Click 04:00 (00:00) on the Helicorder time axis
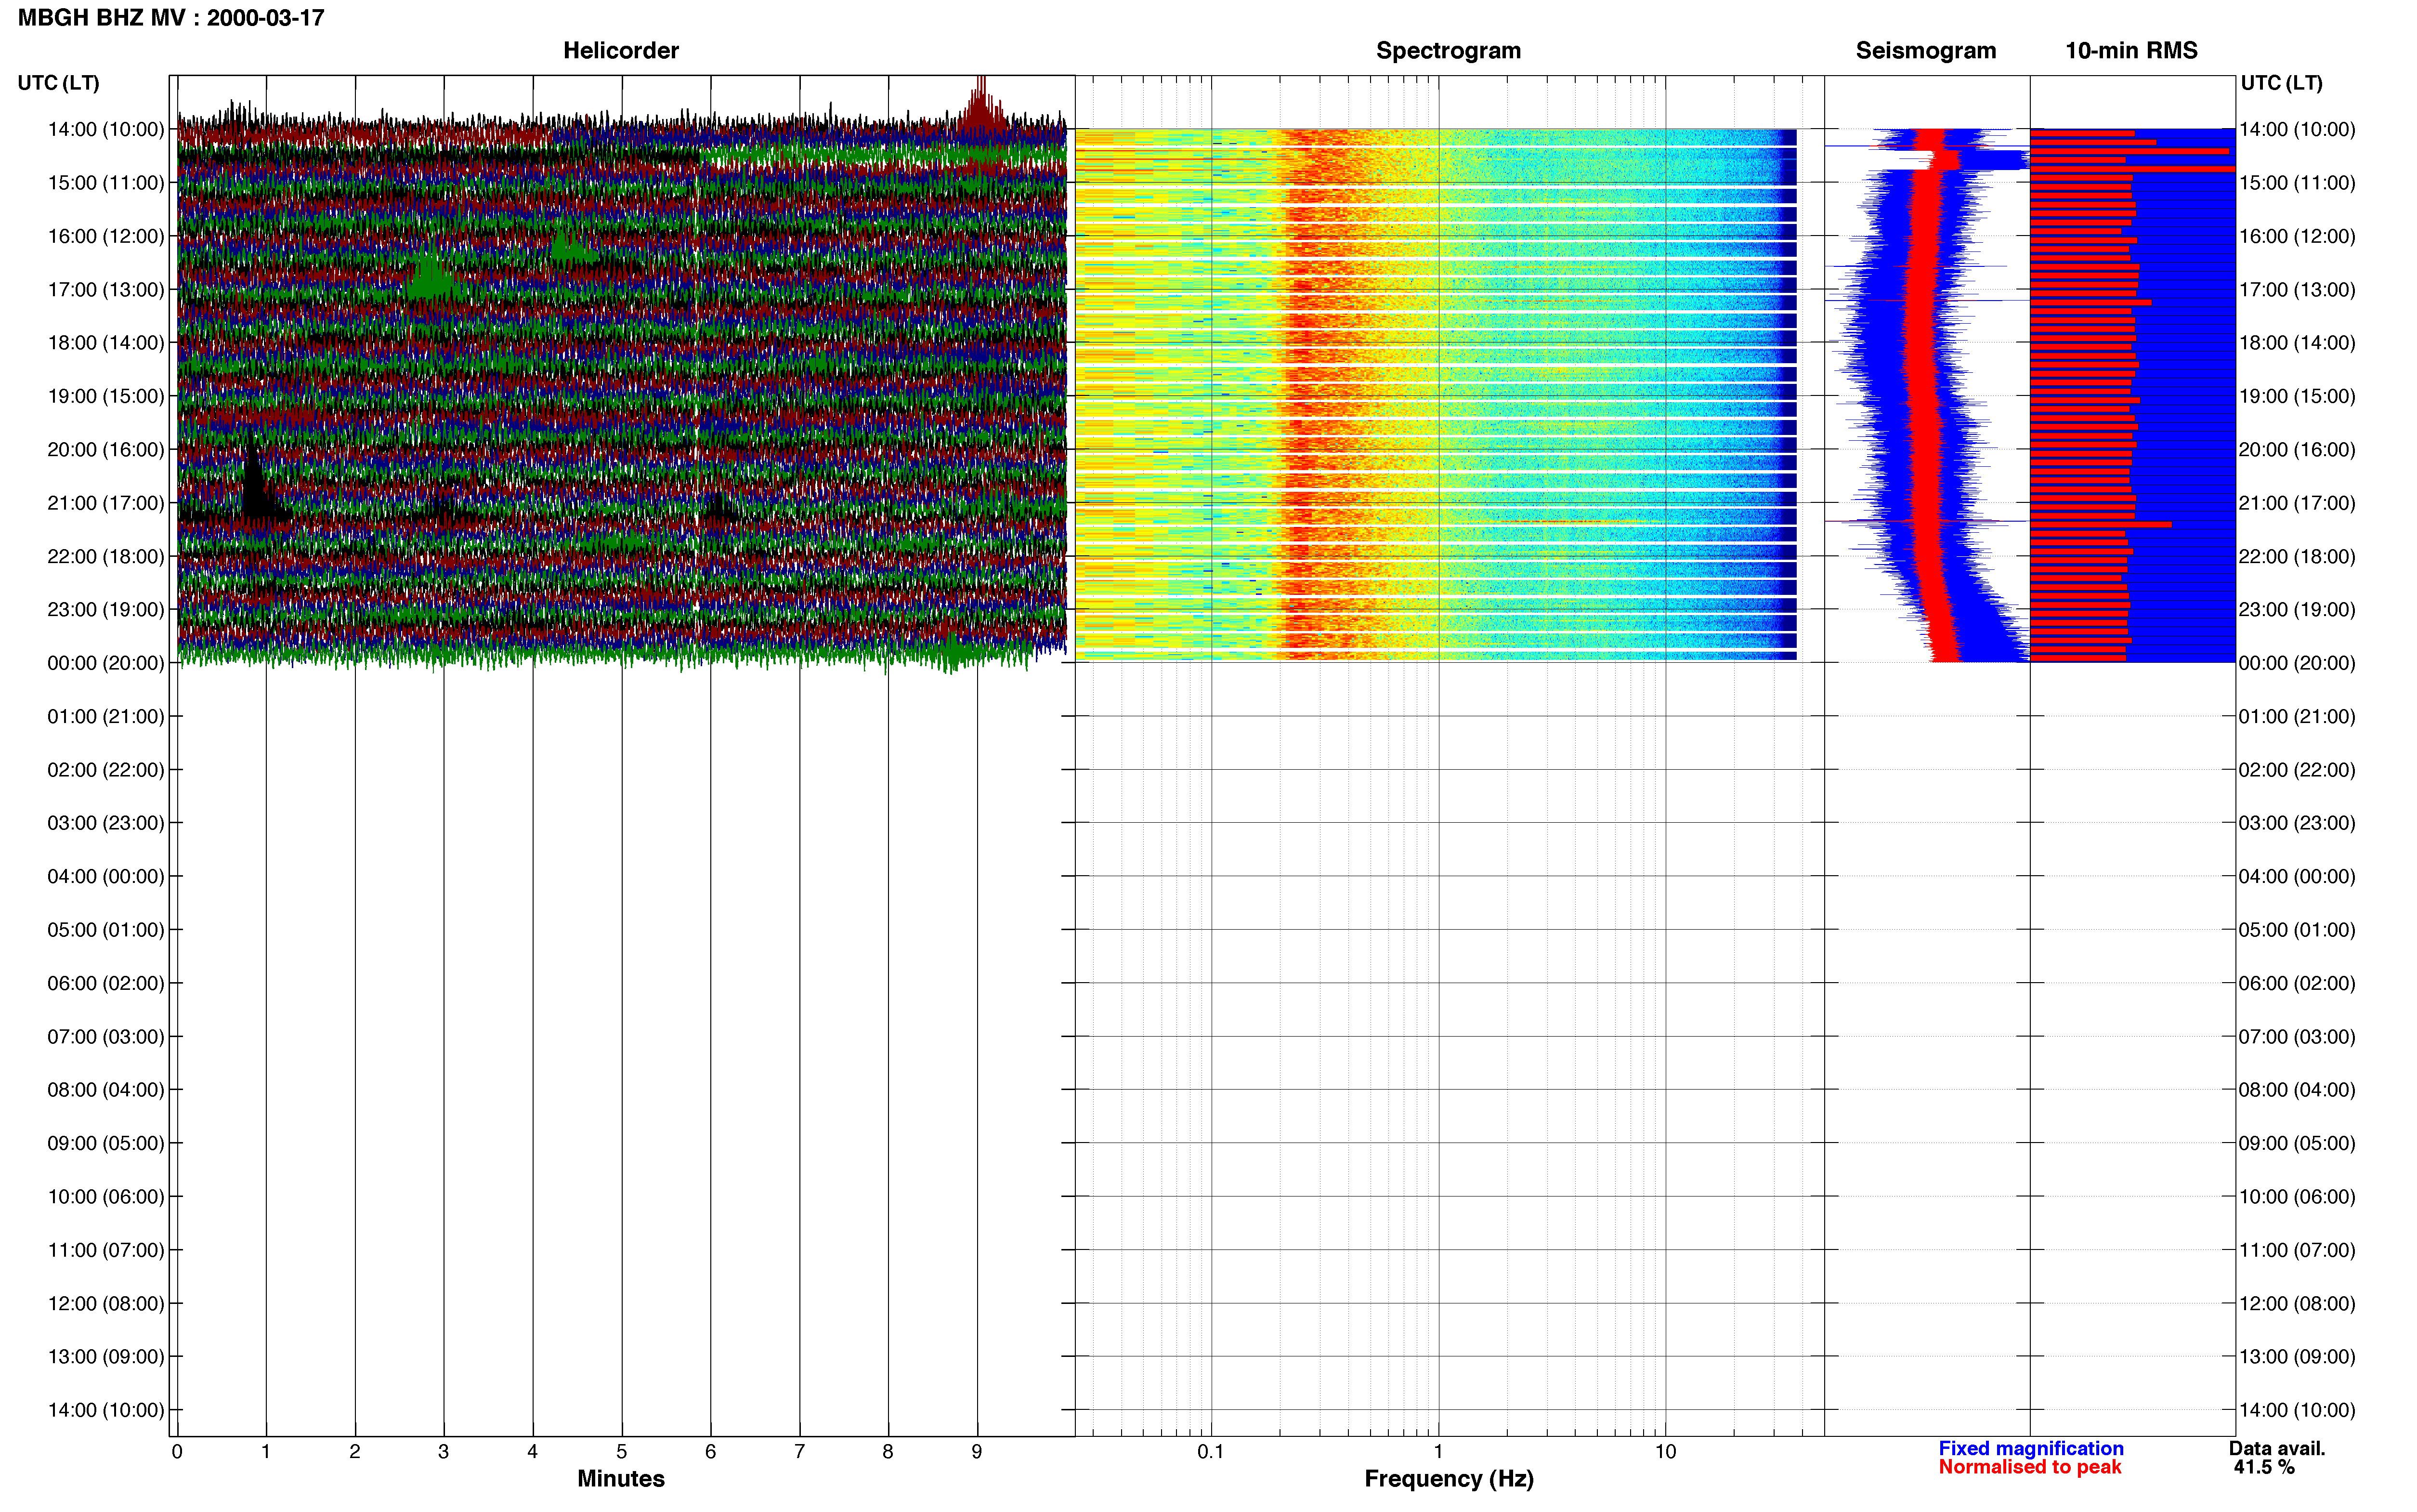Screen dimensions: 2417x1512 pyautogui.click(x=106, y=877)
